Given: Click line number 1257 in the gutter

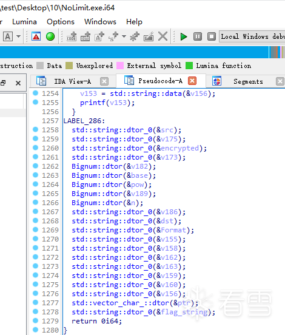Looking at the screenshot, I should coord(50,121).
